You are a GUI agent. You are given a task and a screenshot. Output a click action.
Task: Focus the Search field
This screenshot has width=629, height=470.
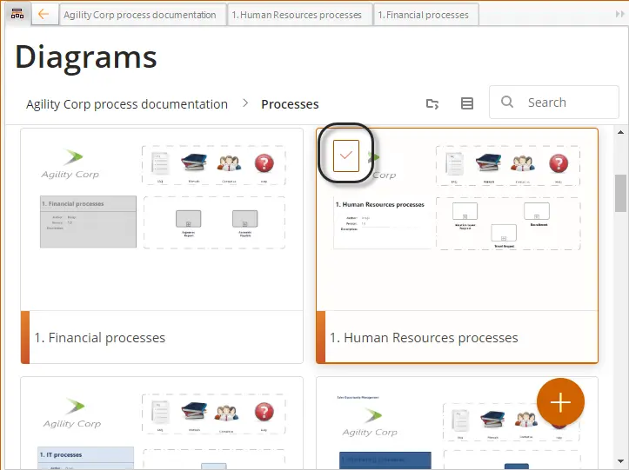click(x=553, y=103)
